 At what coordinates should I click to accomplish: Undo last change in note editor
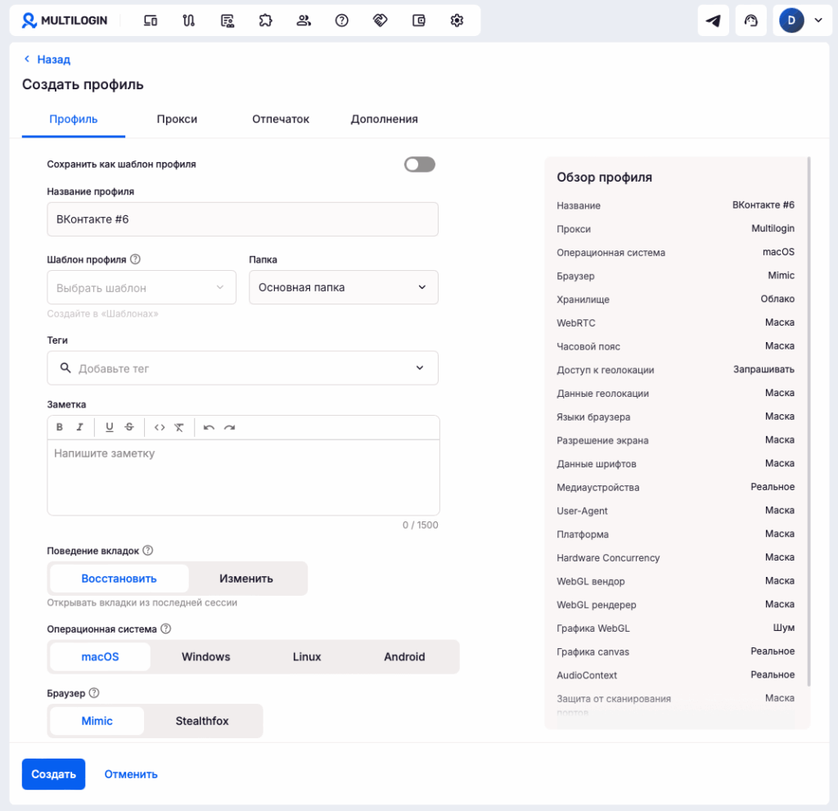pyautogui.click(x=209, y=427)
